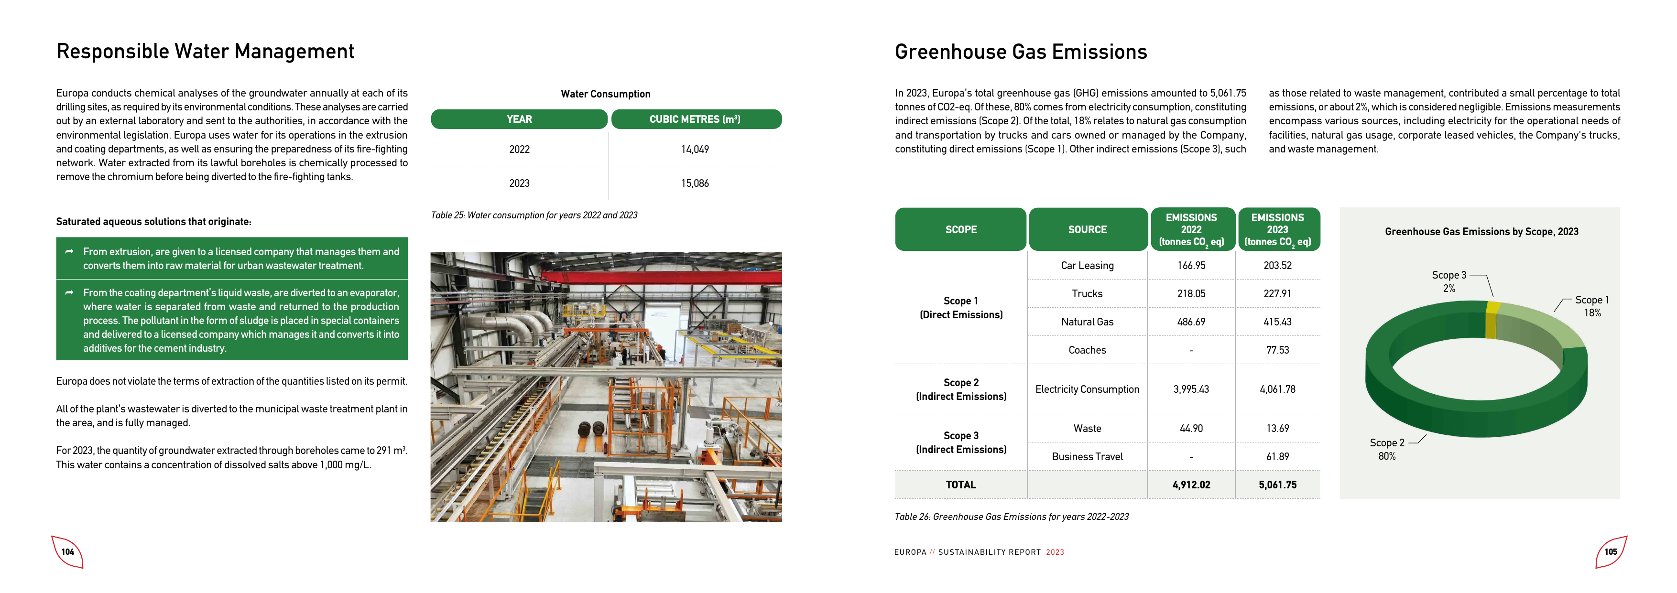The image size is (1677, 593).
Task: Click the 4,912.02 total value
Action: pos(1191,485)
